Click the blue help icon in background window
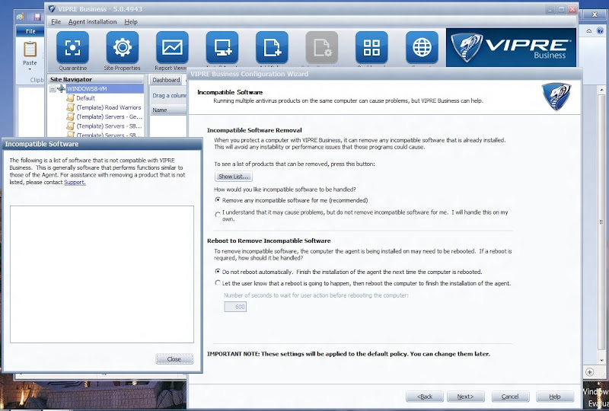Image resolution: width=609 pixels, height=411 pixels. [x=601, y=30]
